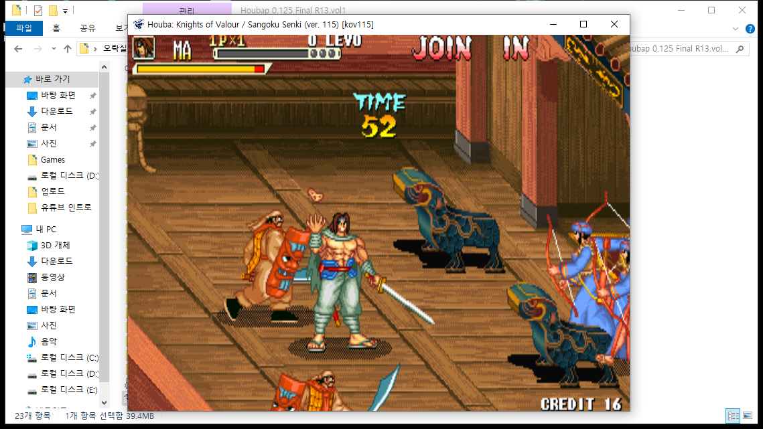Open Explorer help question mark icon
The height and width of the screenshot is (429, 763).
[750, 29]
